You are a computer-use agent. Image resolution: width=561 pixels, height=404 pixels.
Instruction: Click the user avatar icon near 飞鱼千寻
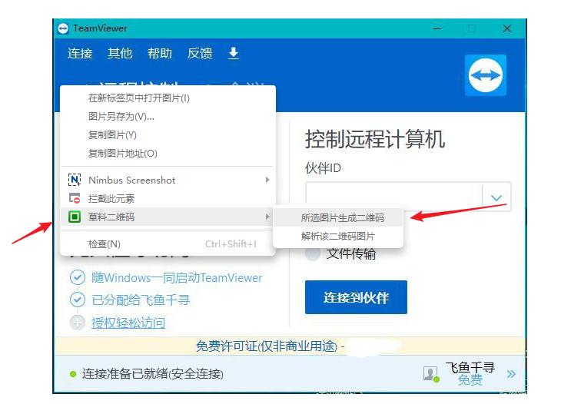431,374
